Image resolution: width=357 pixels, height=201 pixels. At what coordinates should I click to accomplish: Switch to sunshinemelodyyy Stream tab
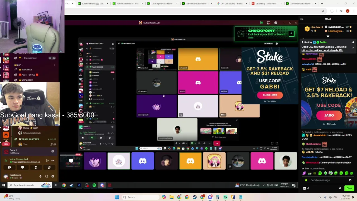coord(93,4)
